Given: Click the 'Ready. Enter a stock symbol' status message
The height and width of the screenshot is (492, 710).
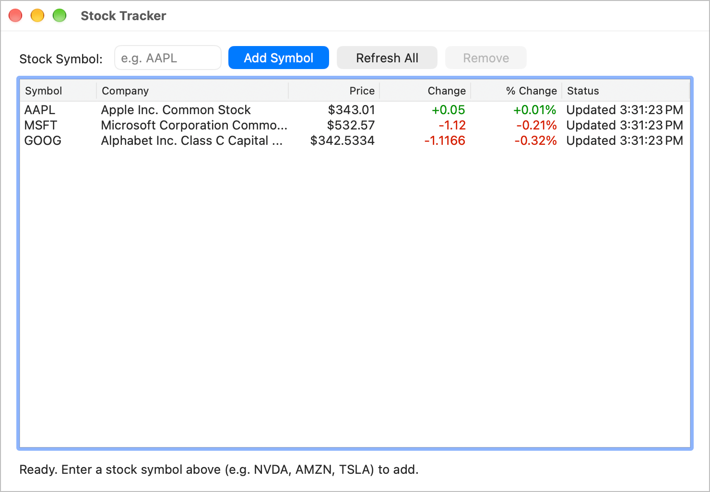Looking at the screenshot, I should click(219, 469).
